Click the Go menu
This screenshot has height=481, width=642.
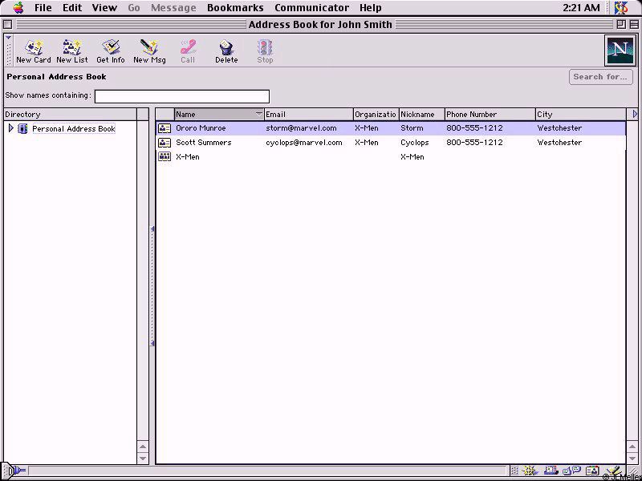coord(134,8)
